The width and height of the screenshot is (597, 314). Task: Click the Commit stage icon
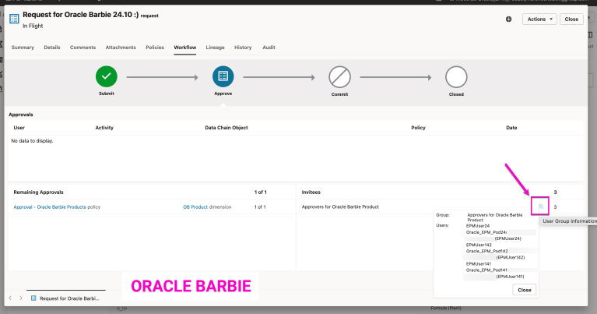[339, 77]
